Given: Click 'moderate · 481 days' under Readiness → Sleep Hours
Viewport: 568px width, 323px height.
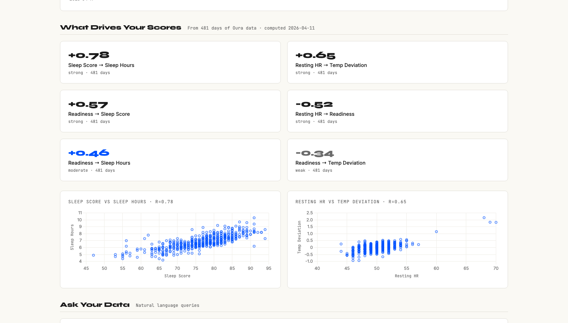Looking at the screenshot, I should 92,171.
